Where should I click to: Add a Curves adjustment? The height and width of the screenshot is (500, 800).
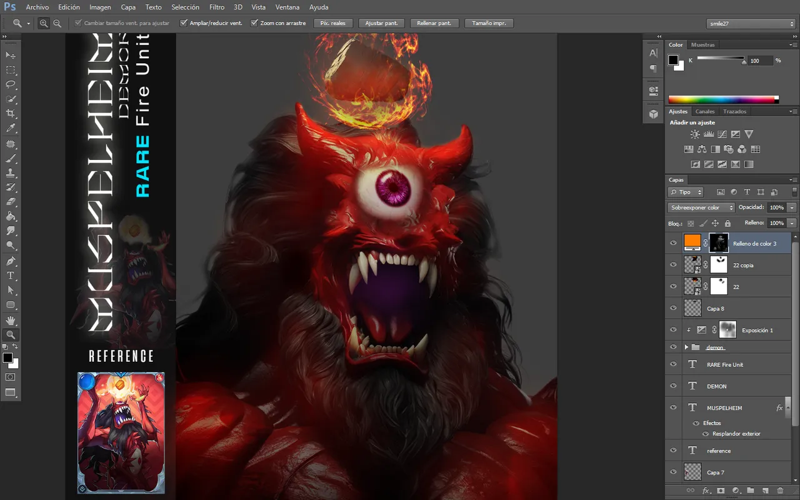(722, 134)
